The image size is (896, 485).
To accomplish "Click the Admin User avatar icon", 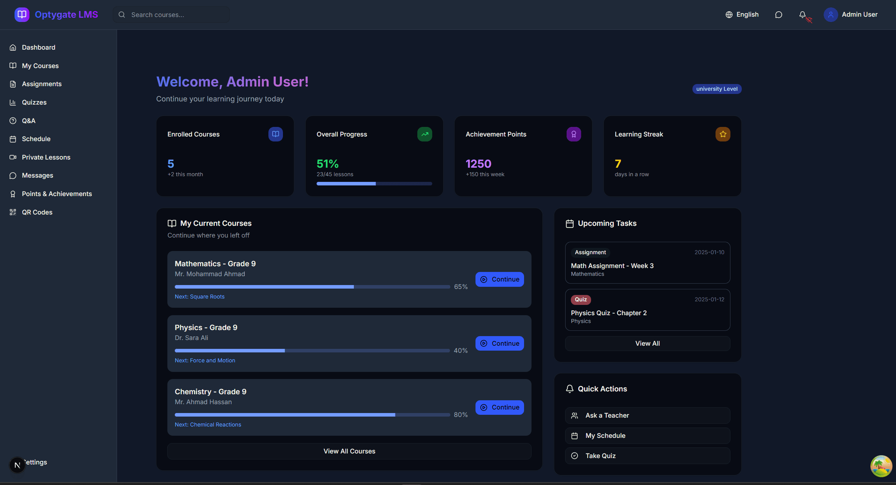I will pyautogui.click(x=831, y=15).
